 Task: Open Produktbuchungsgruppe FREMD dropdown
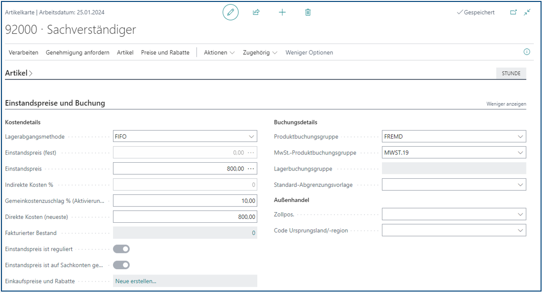point(520,137)
